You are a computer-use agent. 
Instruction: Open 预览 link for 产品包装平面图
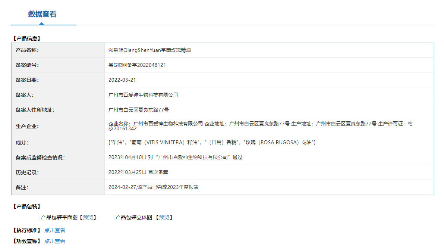[x=88, y=217]
